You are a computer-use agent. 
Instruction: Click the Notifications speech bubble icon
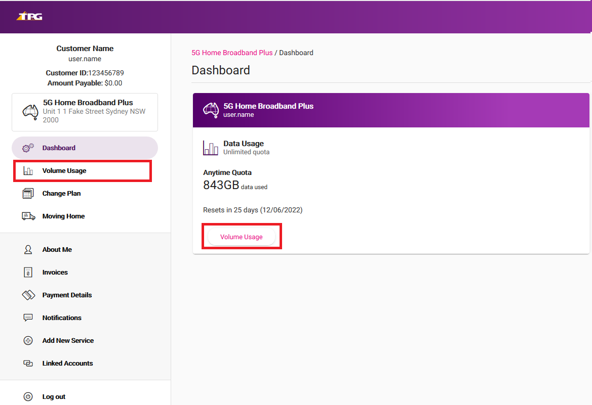[28, 318]
